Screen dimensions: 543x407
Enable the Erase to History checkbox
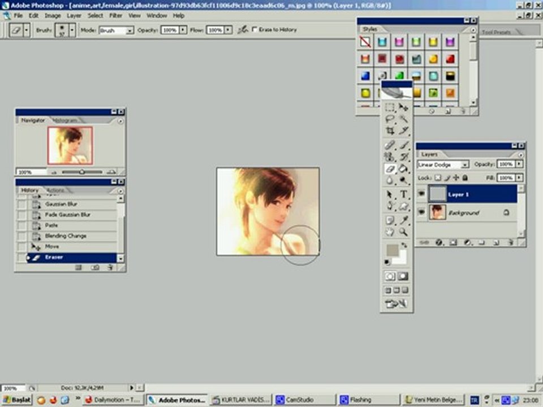point(255,29)
